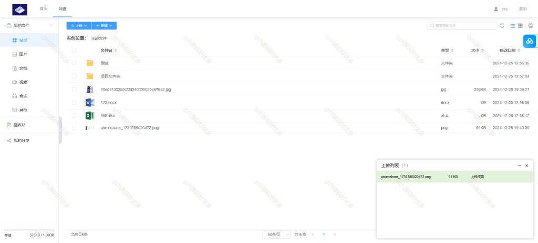The height and width of the screenshot is (243, 538).
Task: Click the 我的分享 share icon
Action: [9, 140]
